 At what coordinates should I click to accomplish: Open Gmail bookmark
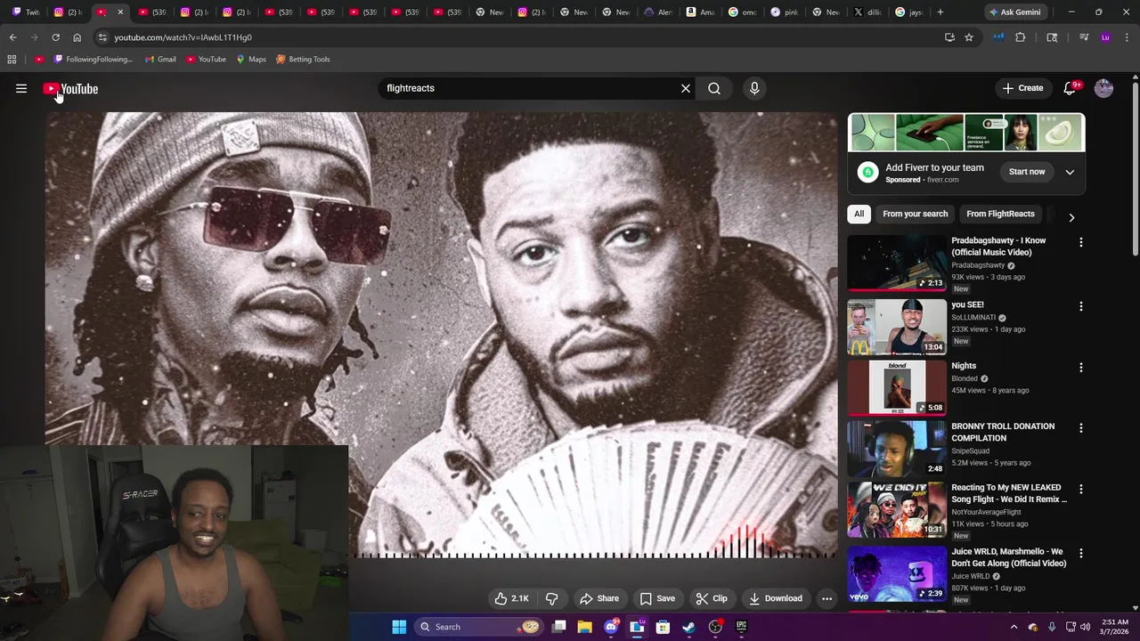click(160, 60)
